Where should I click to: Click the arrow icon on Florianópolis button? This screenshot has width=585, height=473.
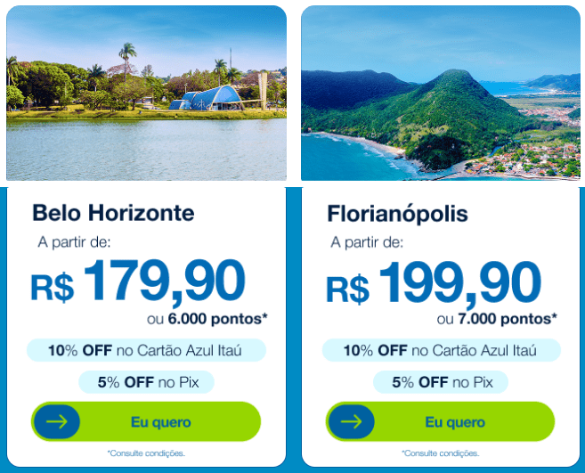351,421
